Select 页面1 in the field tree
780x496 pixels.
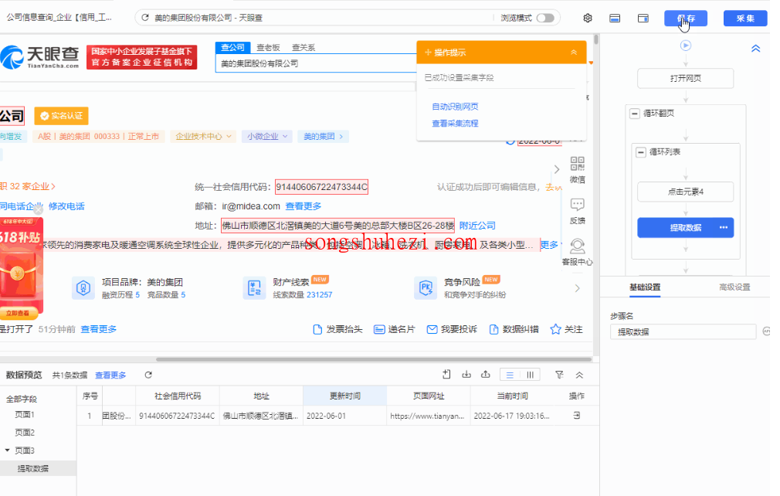coord(25,414)
